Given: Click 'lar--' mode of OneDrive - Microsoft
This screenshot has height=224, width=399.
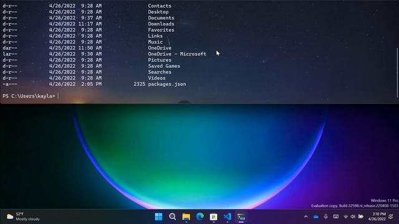Looking at the screenshot, I should [10, 54].
